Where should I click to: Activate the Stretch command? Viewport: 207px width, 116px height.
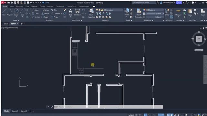36,17
